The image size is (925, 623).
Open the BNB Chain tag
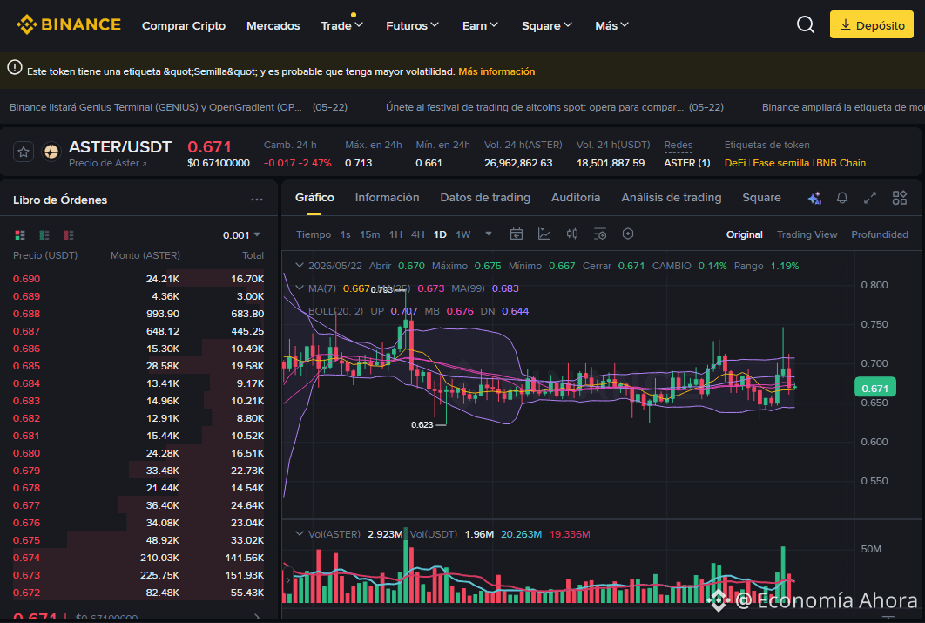[x=841, y=163]
